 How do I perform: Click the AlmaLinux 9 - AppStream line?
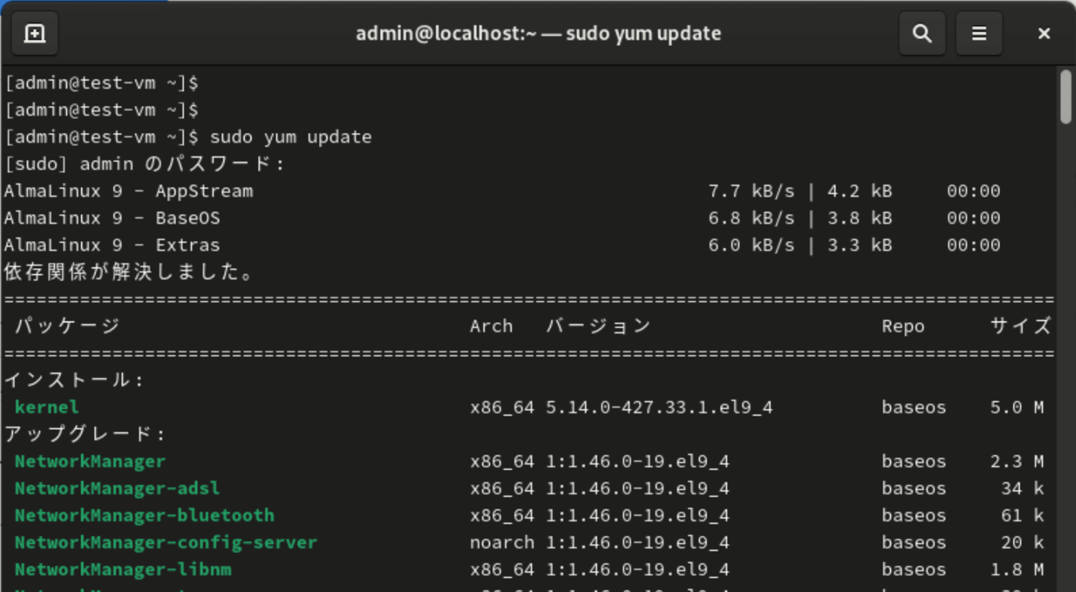point(502,191)
